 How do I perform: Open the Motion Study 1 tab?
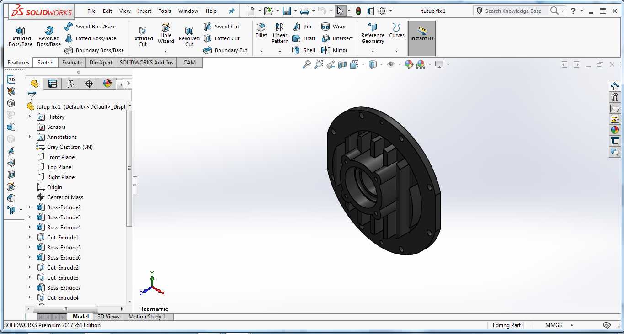point(147,317)
